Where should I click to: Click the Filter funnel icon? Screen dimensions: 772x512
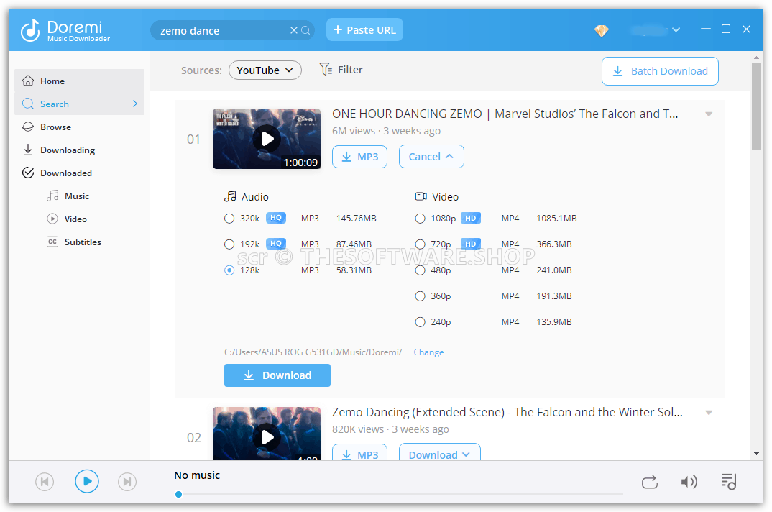[x=326, y=70]
